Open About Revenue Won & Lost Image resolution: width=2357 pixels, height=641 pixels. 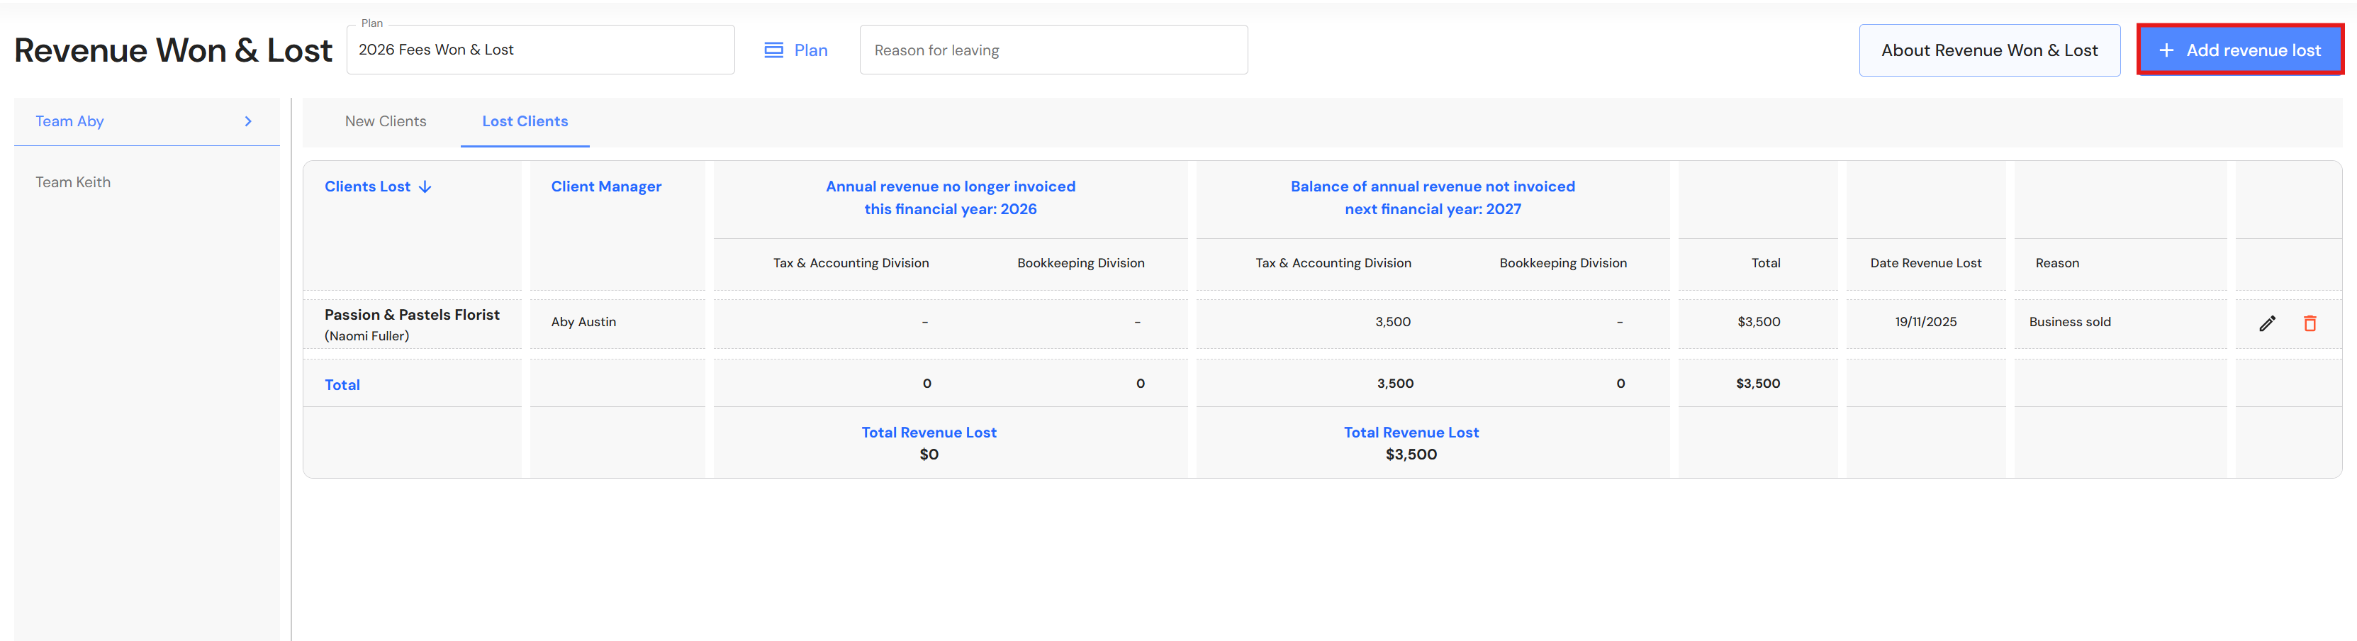pyautogui.click(x=1988, y=50)
